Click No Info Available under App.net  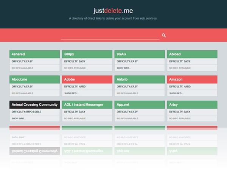(x=127, y=119)
